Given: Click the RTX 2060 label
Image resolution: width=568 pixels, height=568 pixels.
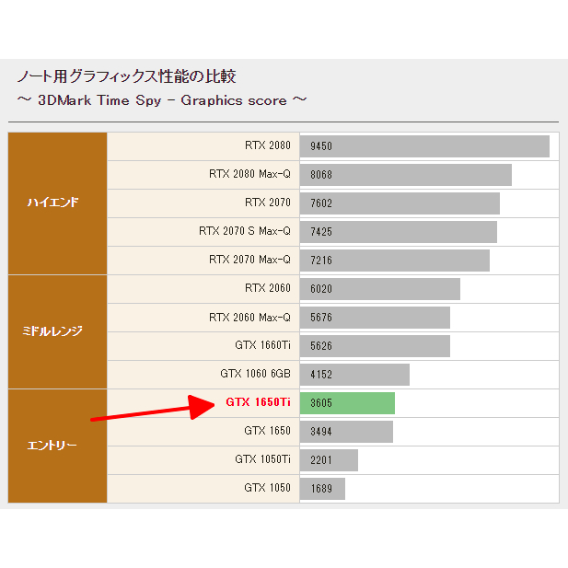Looking at the screenshot, I should click(267, 288).
